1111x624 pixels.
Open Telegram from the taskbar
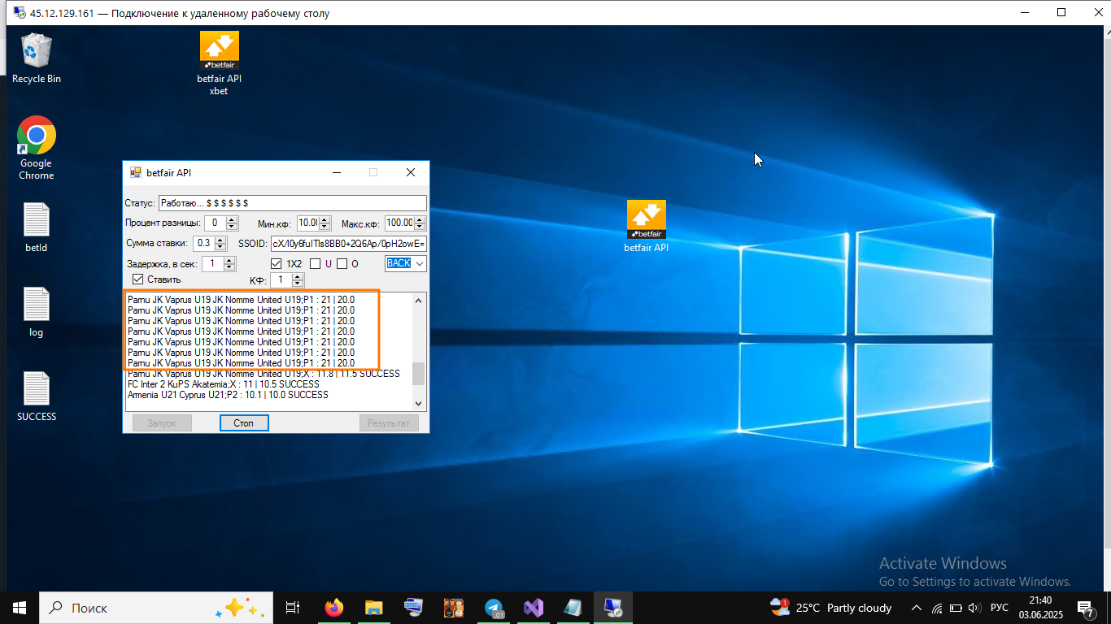click(x=494, y=607)
